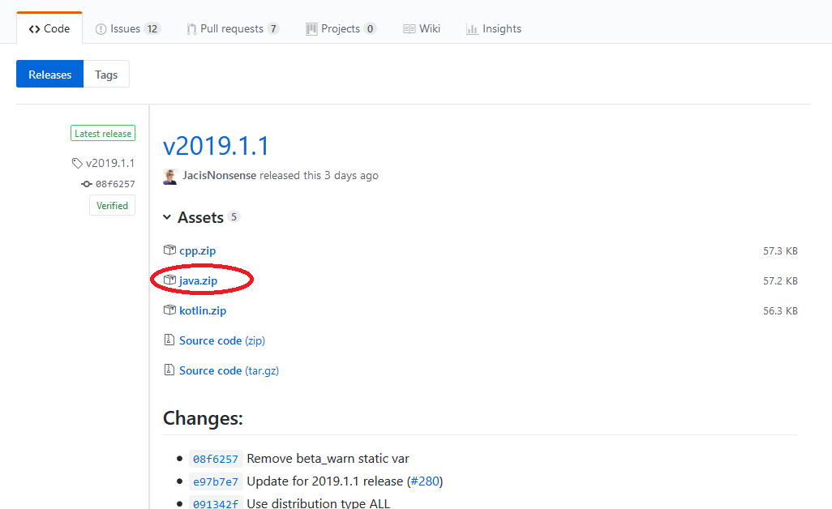This screenshot has height=509, width=832.
Task: Download the java.zip asset
Action: click(198, 280)
